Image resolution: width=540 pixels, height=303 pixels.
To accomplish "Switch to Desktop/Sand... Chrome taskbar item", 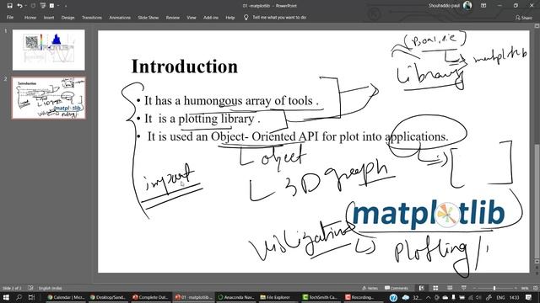I will click(108, 297).
